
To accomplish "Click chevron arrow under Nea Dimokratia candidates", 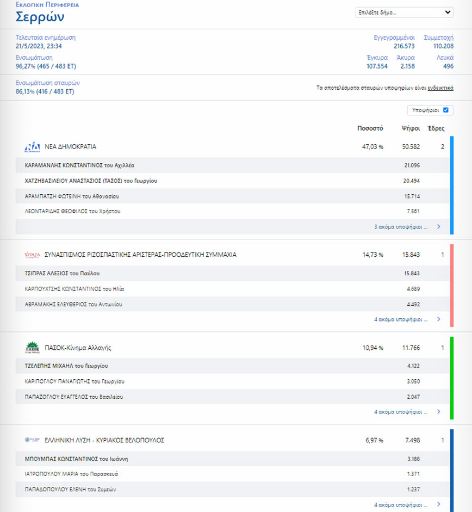I will [439, 227].
